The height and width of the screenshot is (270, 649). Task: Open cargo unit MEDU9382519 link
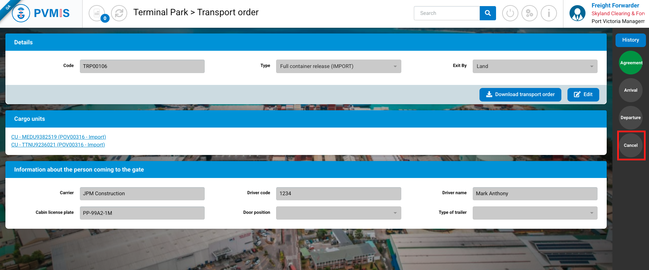(x=59, y=137)
